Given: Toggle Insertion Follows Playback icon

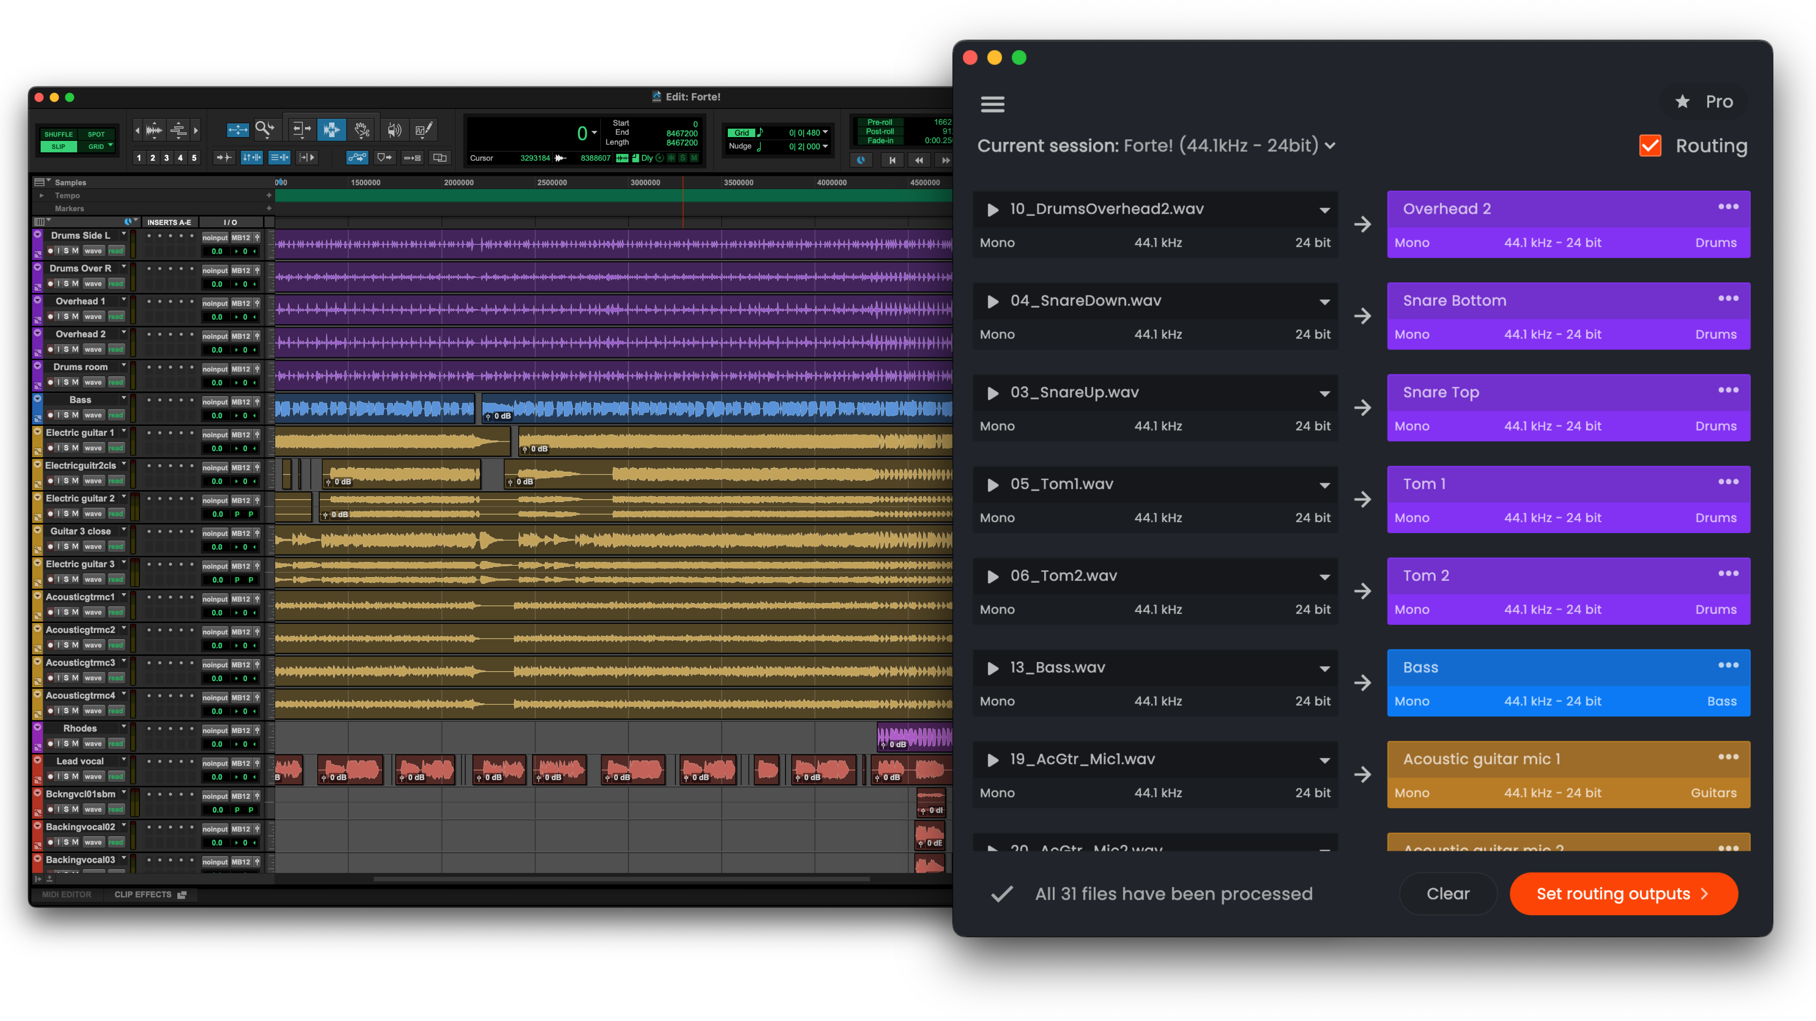Looking at the screenshot, I should [x=306, y=158].
